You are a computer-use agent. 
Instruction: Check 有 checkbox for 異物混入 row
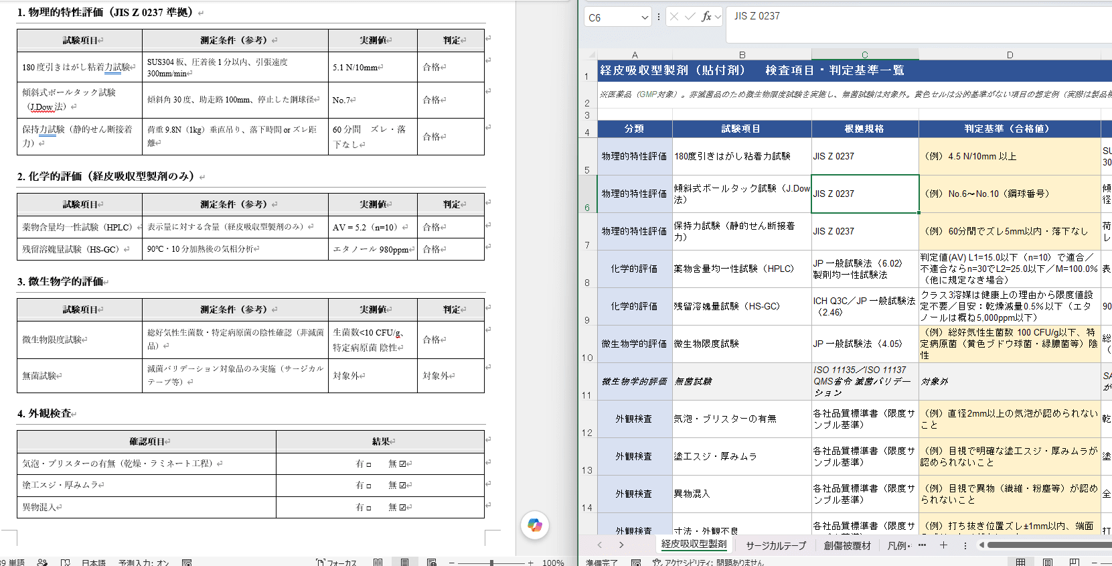[x=368, y=508]
